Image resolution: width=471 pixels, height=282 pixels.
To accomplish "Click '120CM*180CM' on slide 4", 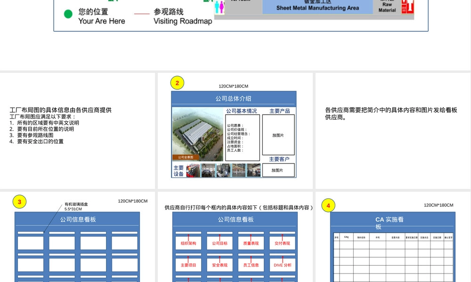I will coord(439,205).
